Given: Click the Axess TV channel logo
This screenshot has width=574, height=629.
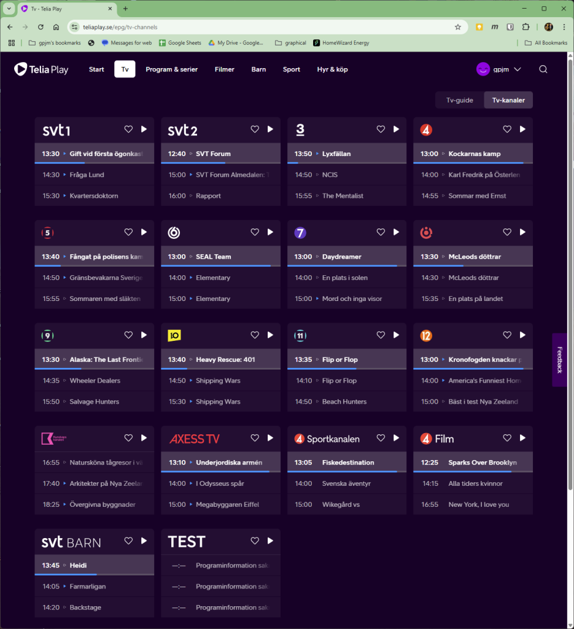Looking at the screenshot, I should (x=194, y=439).
